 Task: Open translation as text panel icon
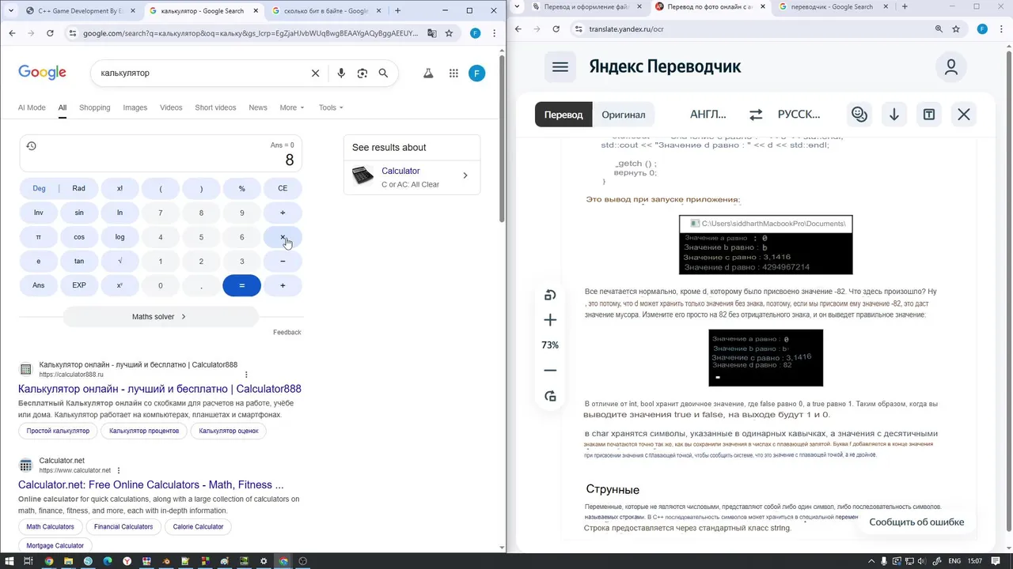click(x=929, y=115)
